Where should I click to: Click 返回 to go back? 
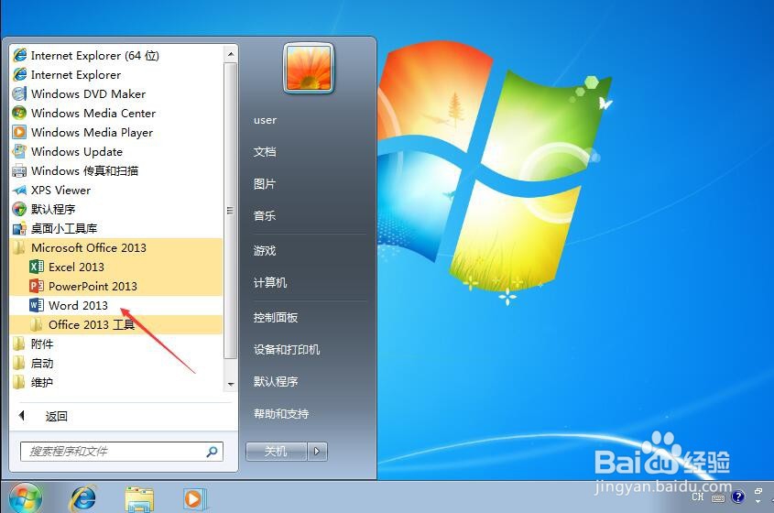(56, 416)
